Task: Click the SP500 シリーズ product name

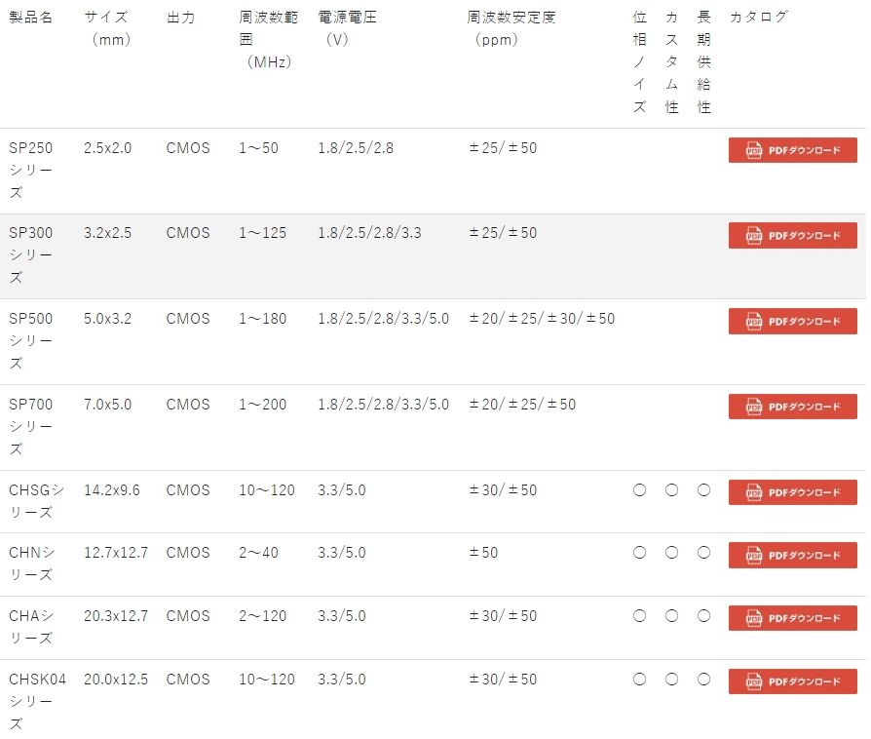Action: point(31,340)
